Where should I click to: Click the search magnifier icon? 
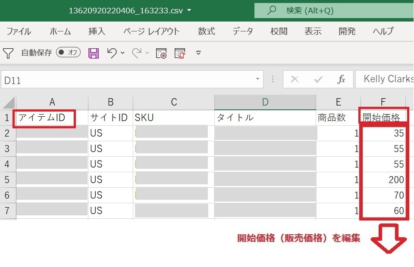(x=271, y=10)
